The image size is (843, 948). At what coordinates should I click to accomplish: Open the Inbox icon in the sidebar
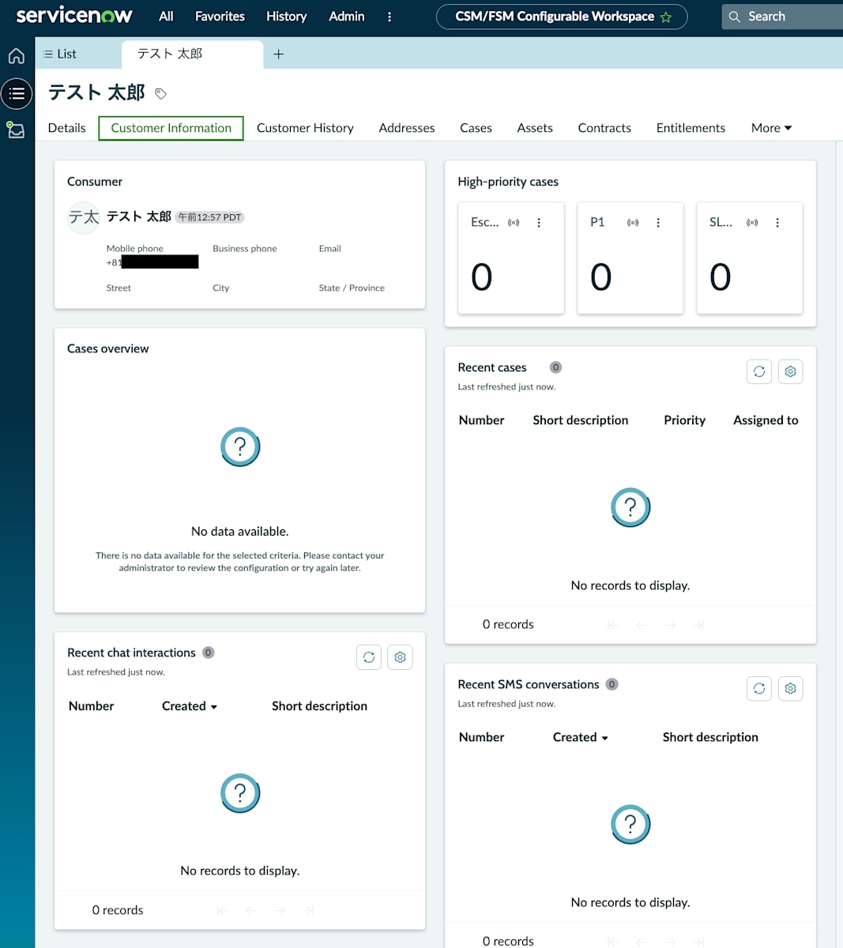coord(16,130)
